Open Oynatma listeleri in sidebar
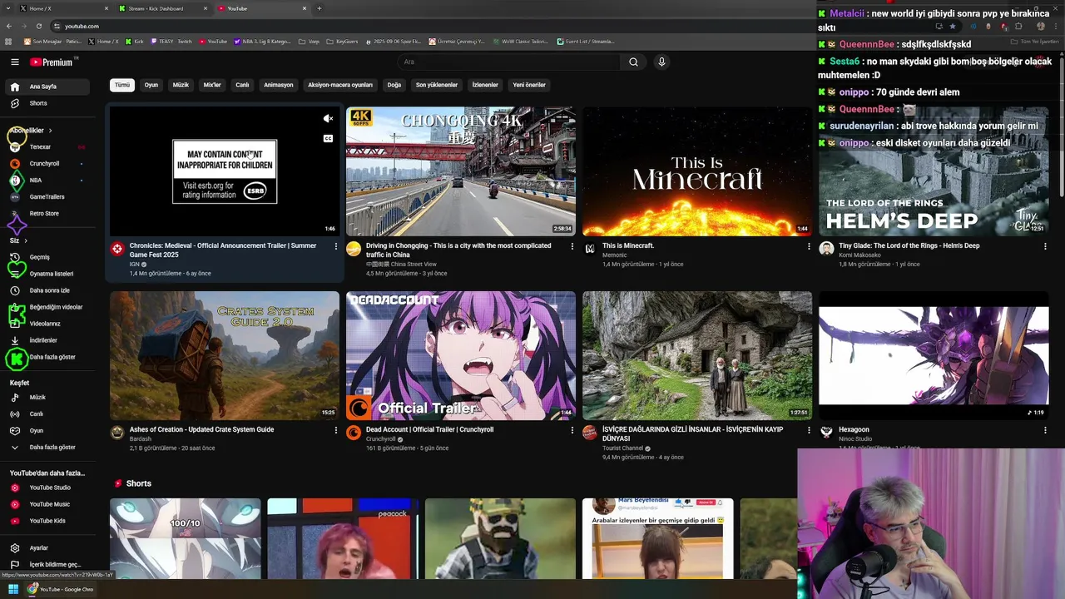The image size is (1065, 599). (x=48, y=274)
